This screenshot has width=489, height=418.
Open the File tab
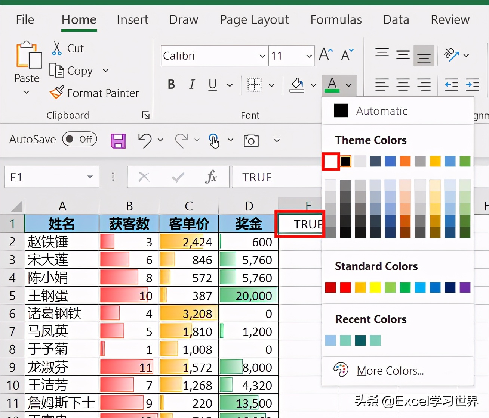pyautogui.click(x=25, y=19)
